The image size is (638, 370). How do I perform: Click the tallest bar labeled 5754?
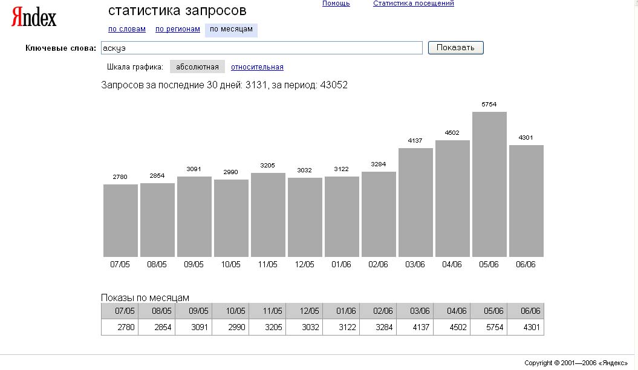(489, 184)
